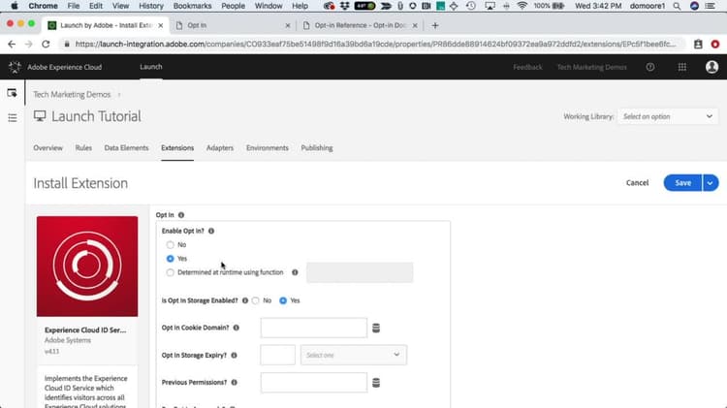Select Yes for Enable Opt In
This screenshot has width=727, height=408.
coord(171,259)
